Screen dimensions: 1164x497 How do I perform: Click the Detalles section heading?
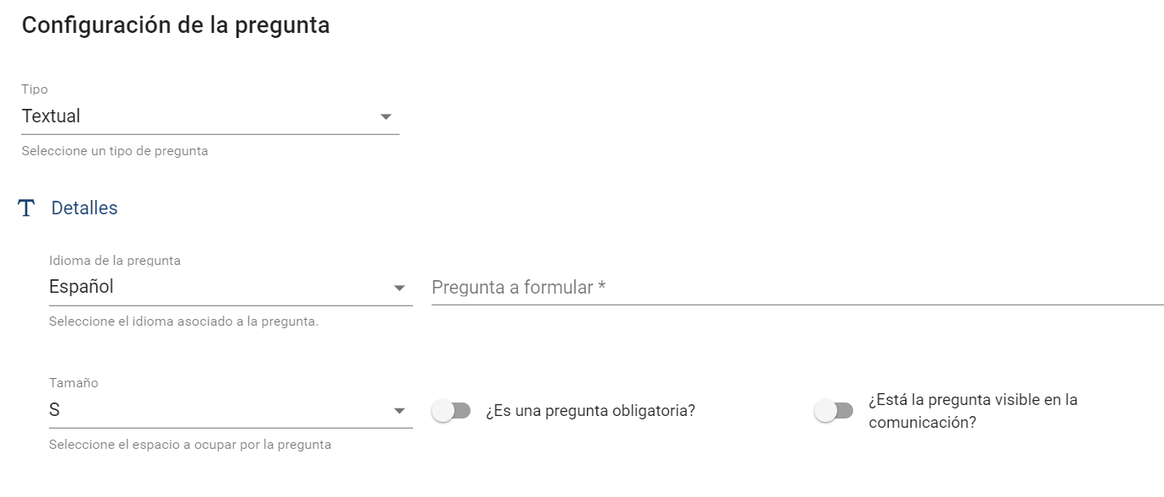tap(84, 208)
